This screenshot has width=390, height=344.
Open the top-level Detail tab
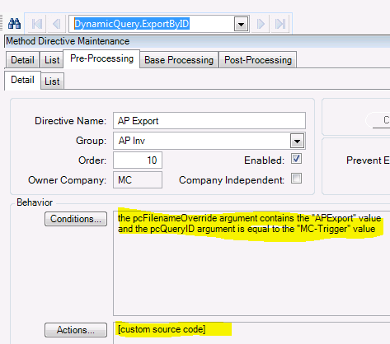pos(22,60)
